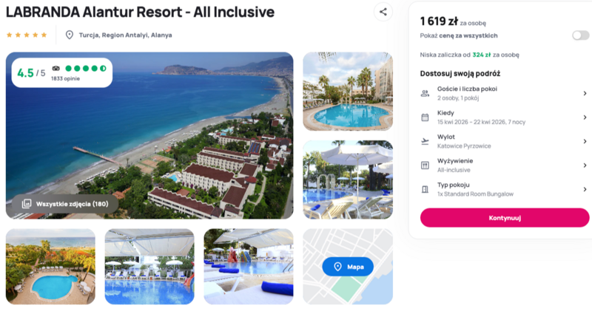Toggle the Pokaż cenę za wszystkich switch
This screenshot has width=592, height=311.
580,35
